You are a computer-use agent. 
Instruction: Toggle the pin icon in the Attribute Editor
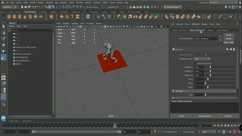pos(237,24)
